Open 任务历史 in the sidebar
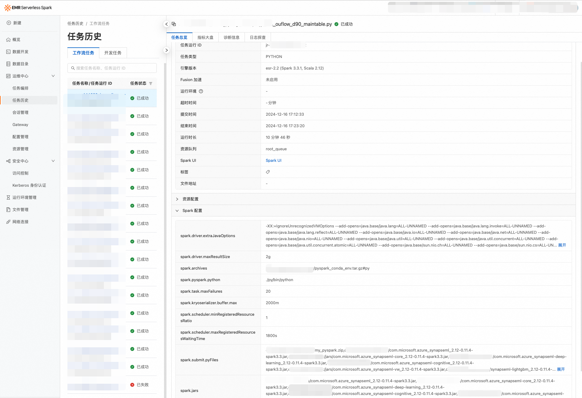The image size is (582, 398). (x=20, y=100)
